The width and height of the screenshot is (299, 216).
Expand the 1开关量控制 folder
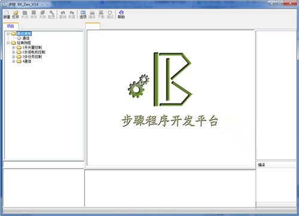[x=14, y=47]
